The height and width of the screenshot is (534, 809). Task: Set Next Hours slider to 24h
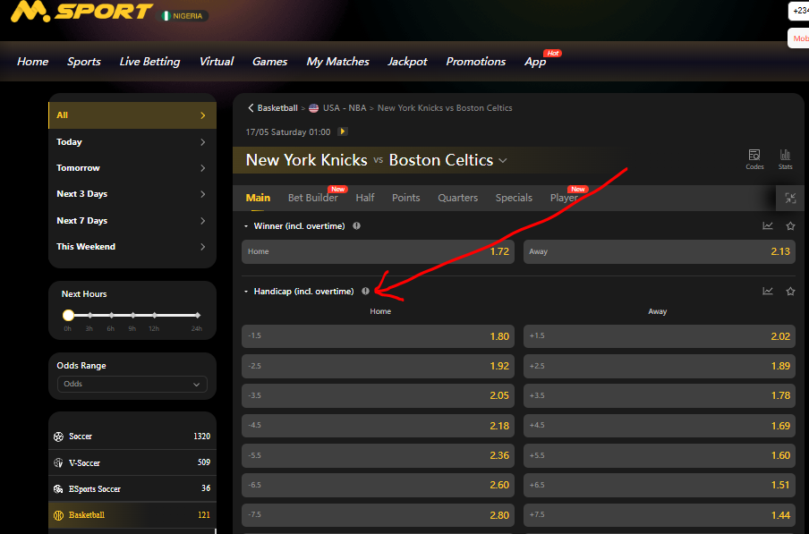click(197, 315)
